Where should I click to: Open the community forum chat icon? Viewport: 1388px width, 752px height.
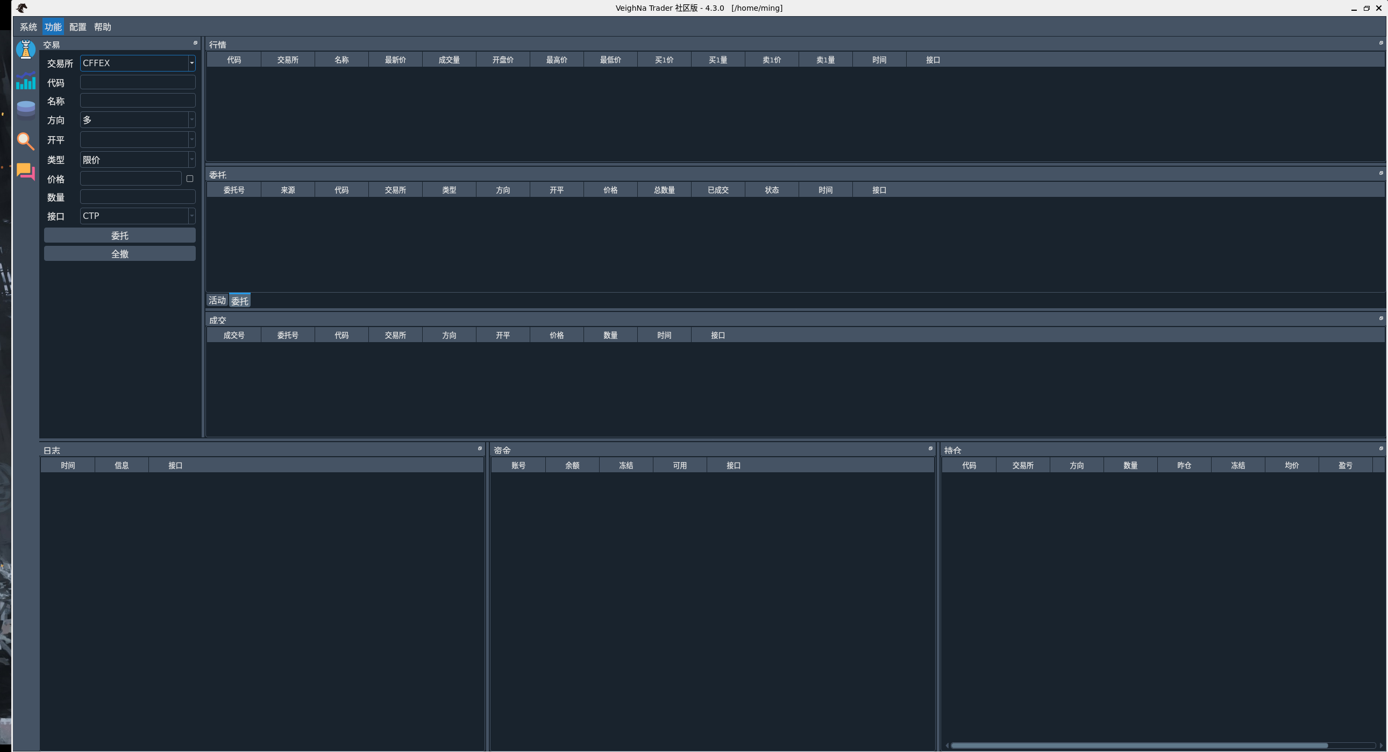point(25,172)
